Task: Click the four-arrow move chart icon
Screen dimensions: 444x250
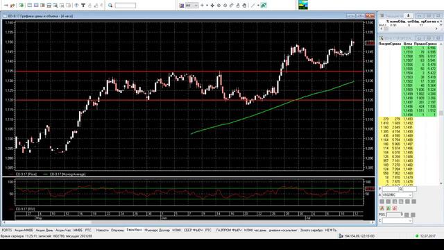Action: click(x=212, y=6)
